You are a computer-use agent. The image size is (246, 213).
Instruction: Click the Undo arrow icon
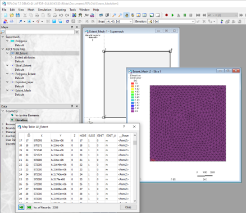coord(61,15)
